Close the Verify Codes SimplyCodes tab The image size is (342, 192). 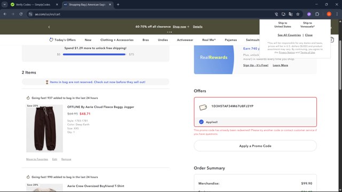[57, 4]
